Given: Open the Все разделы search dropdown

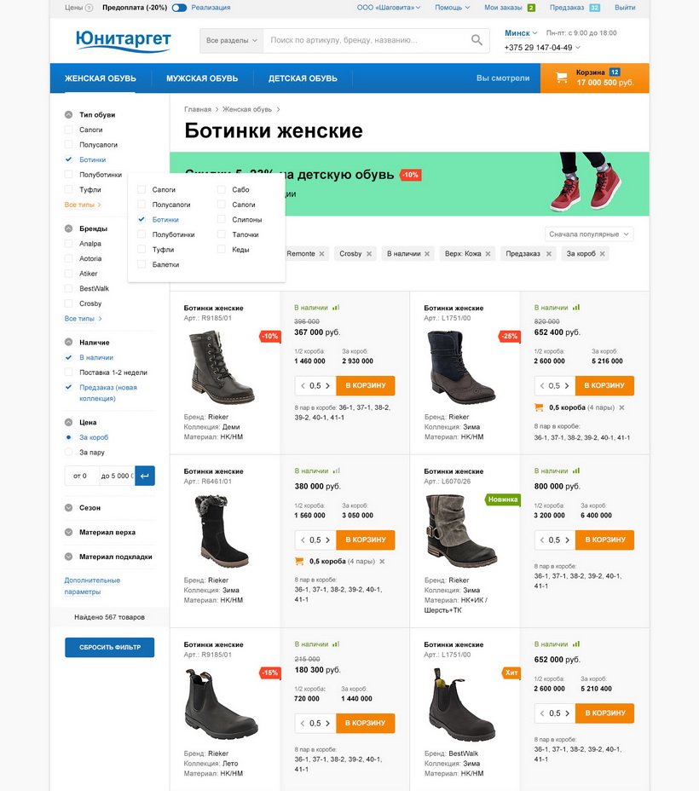Looking at the screenshot, I should (x=232, y=40).
